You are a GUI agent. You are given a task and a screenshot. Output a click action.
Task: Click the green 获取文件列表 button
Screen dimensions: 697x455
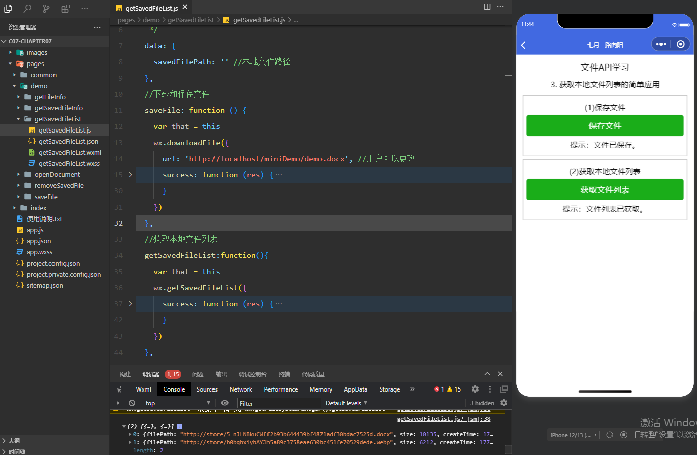[x=605, y=189]
